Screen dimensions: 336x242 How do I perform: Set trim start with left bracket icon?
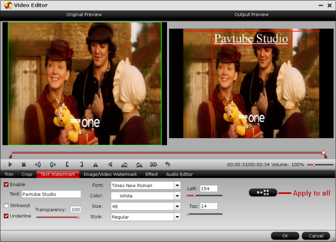point(67,164)
